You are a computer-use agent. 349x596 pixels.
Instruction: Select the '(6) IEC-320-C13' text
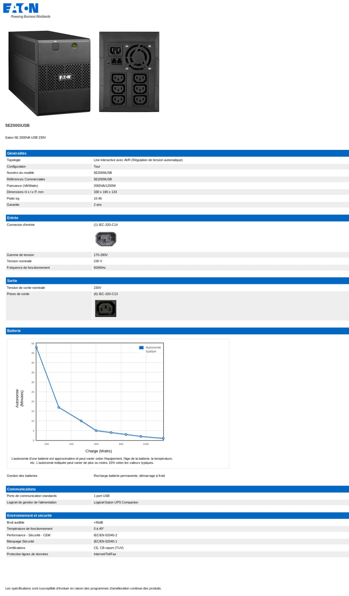pyautogui.click(x=106, y=294)
